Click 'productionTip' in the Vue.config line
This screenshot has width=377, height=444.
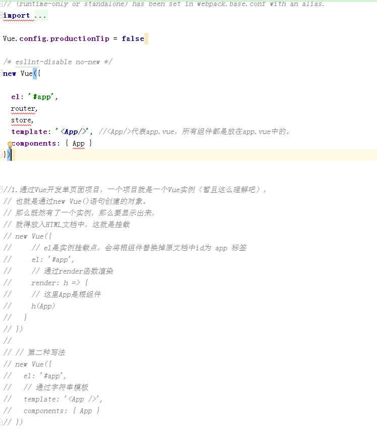coord(80,39)
